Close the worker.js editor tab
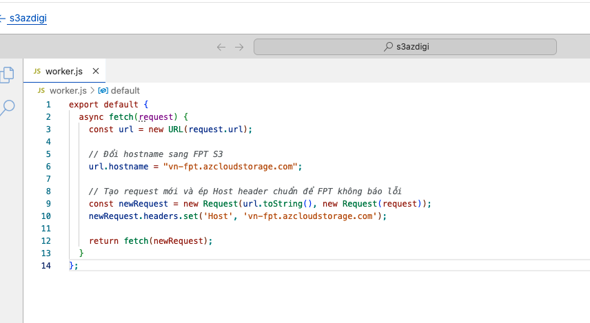The height and width of the screenshot is (323, 590). tap(96, 71)
